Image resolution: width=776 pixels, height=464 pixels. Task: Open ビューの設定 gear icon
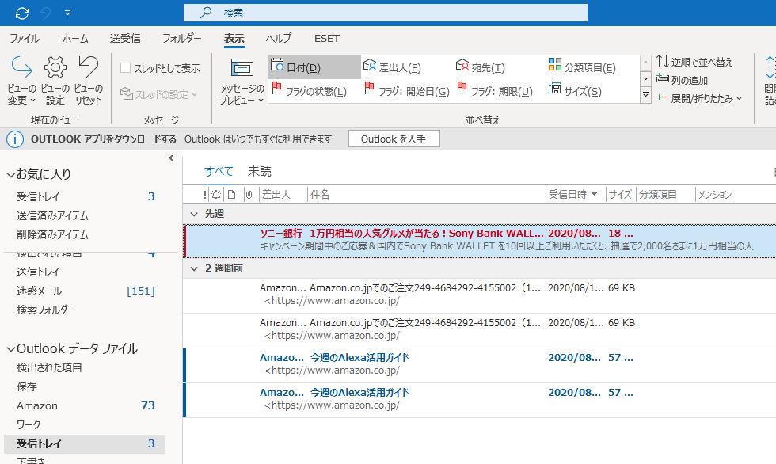click(55, 80)
